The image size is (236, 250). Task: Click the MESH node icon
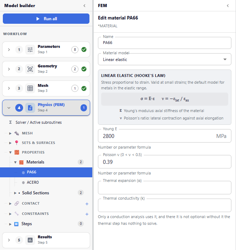(x=17, y=133)
